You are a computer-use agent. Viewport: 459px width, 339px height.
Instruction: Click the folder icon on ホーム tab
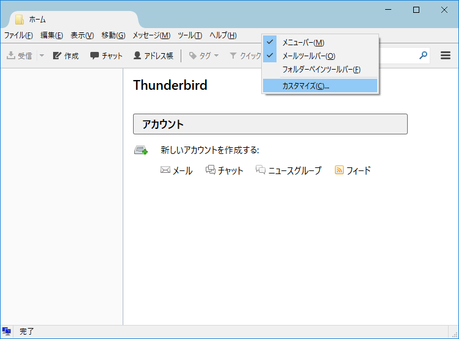coord(20,20)
